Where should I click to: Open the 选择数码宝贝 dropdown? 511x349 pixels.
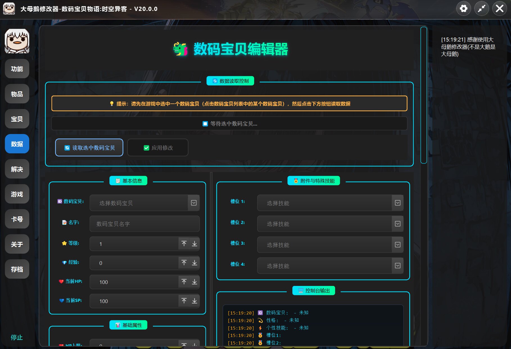tap(144, 203)
